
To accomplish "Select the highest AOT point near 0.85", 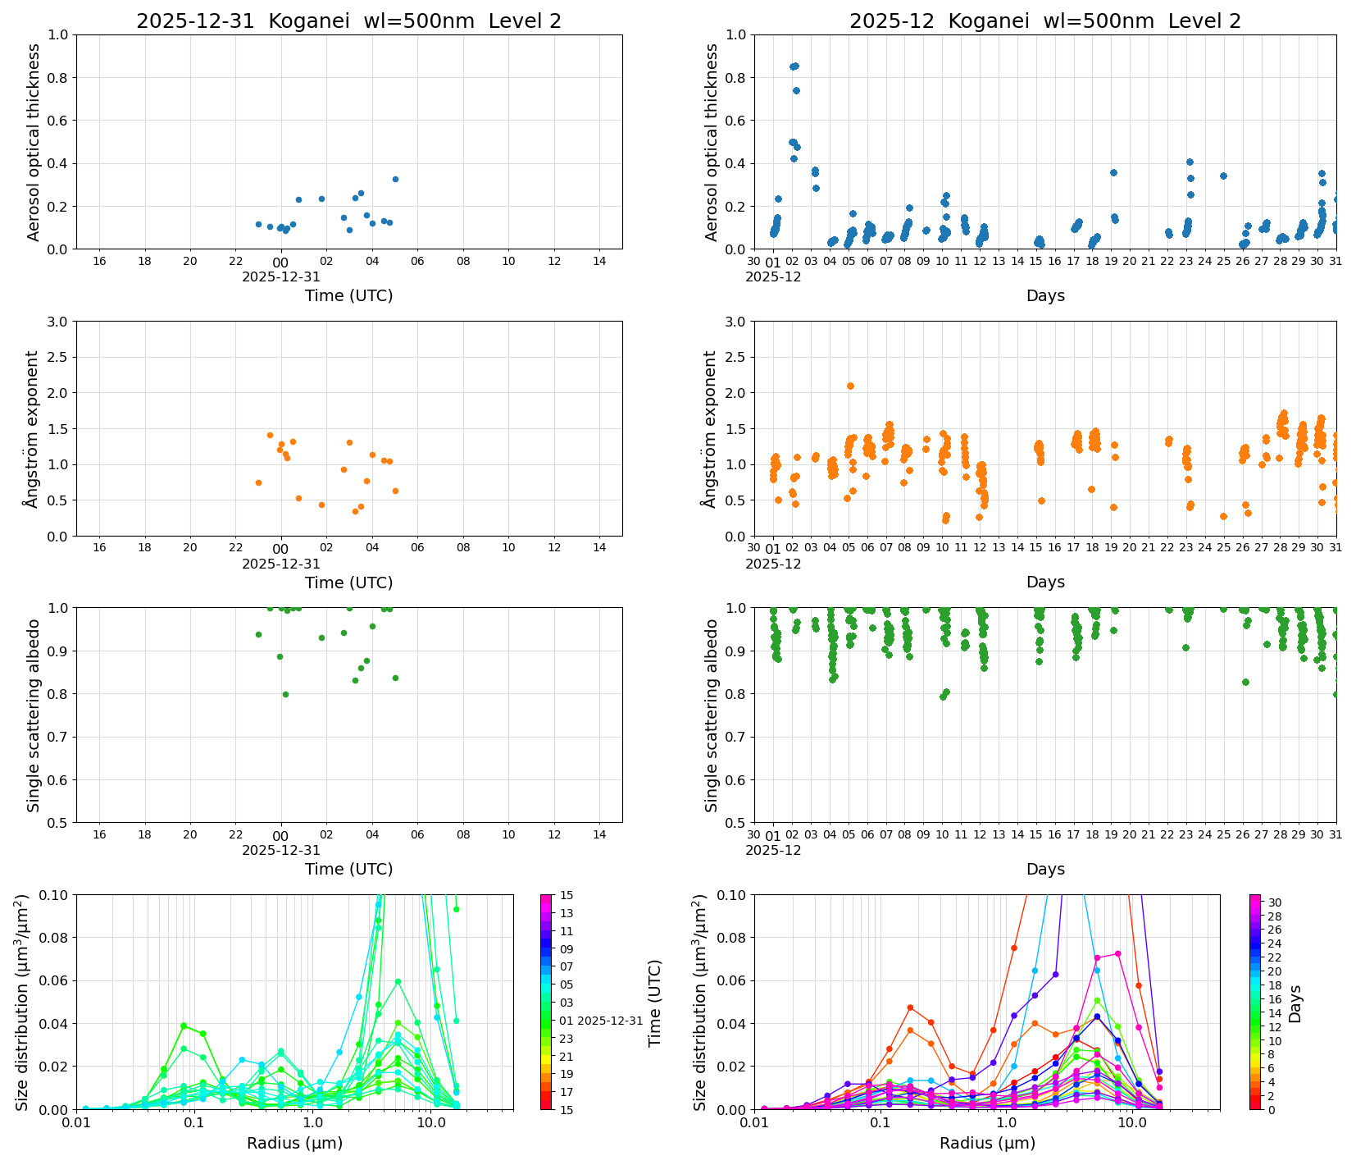I will 794,66.
